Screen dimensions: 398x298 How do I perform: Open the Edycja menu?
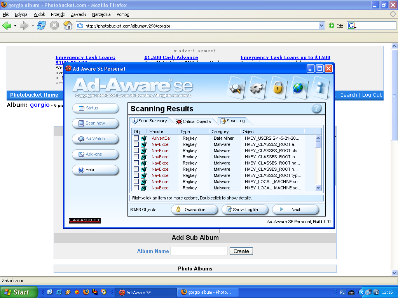point(21,14)
